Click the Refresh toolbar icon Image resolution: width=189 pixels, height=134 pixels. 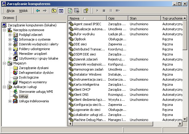(x=70, y=11)
